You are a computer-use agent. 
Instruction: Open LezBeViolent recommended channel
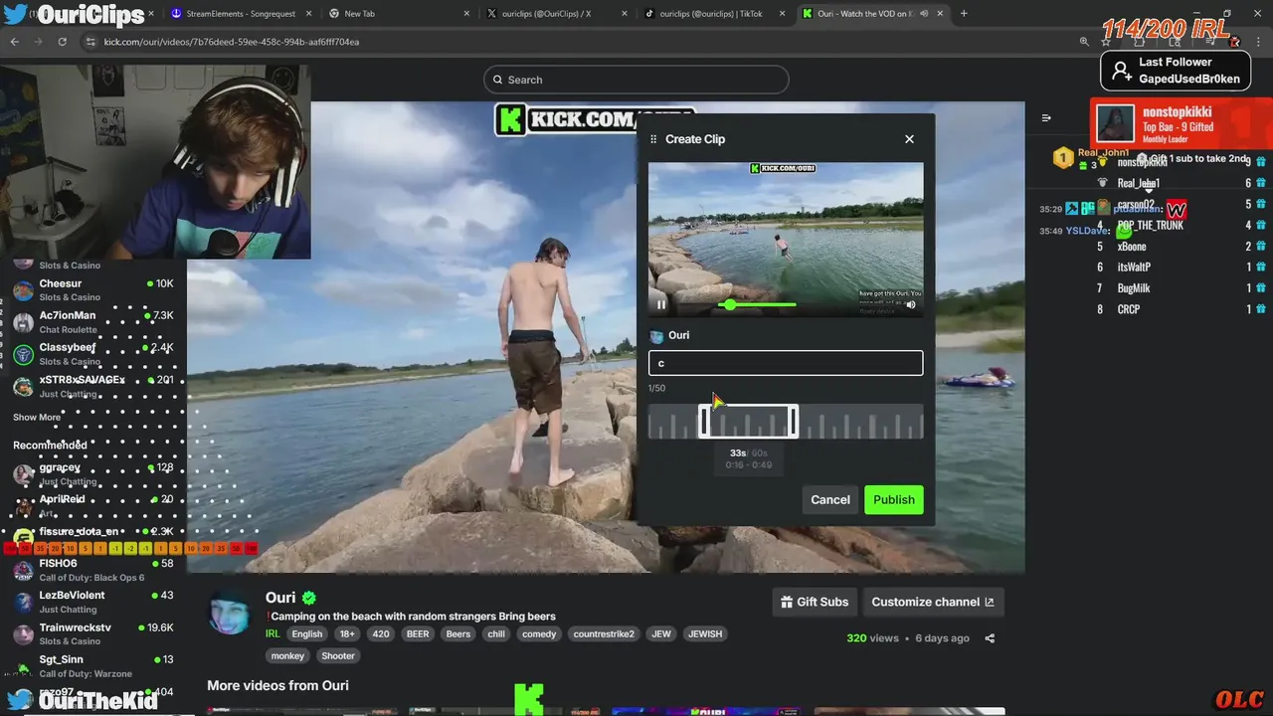coord(93,602)
